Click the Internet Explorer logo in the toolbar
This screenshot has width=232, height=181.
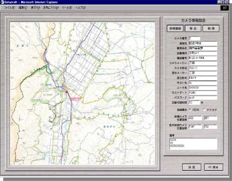pyautogui.click(x=225, y=8)
